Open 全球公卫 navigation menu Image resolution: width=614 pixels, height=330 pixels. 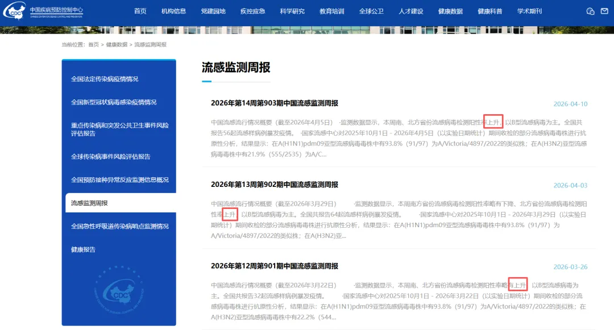coord(371,11)
